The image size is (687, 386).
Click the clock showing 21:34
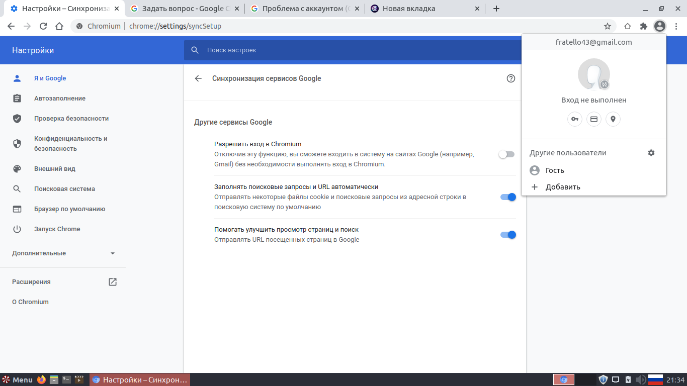[675, 380]
